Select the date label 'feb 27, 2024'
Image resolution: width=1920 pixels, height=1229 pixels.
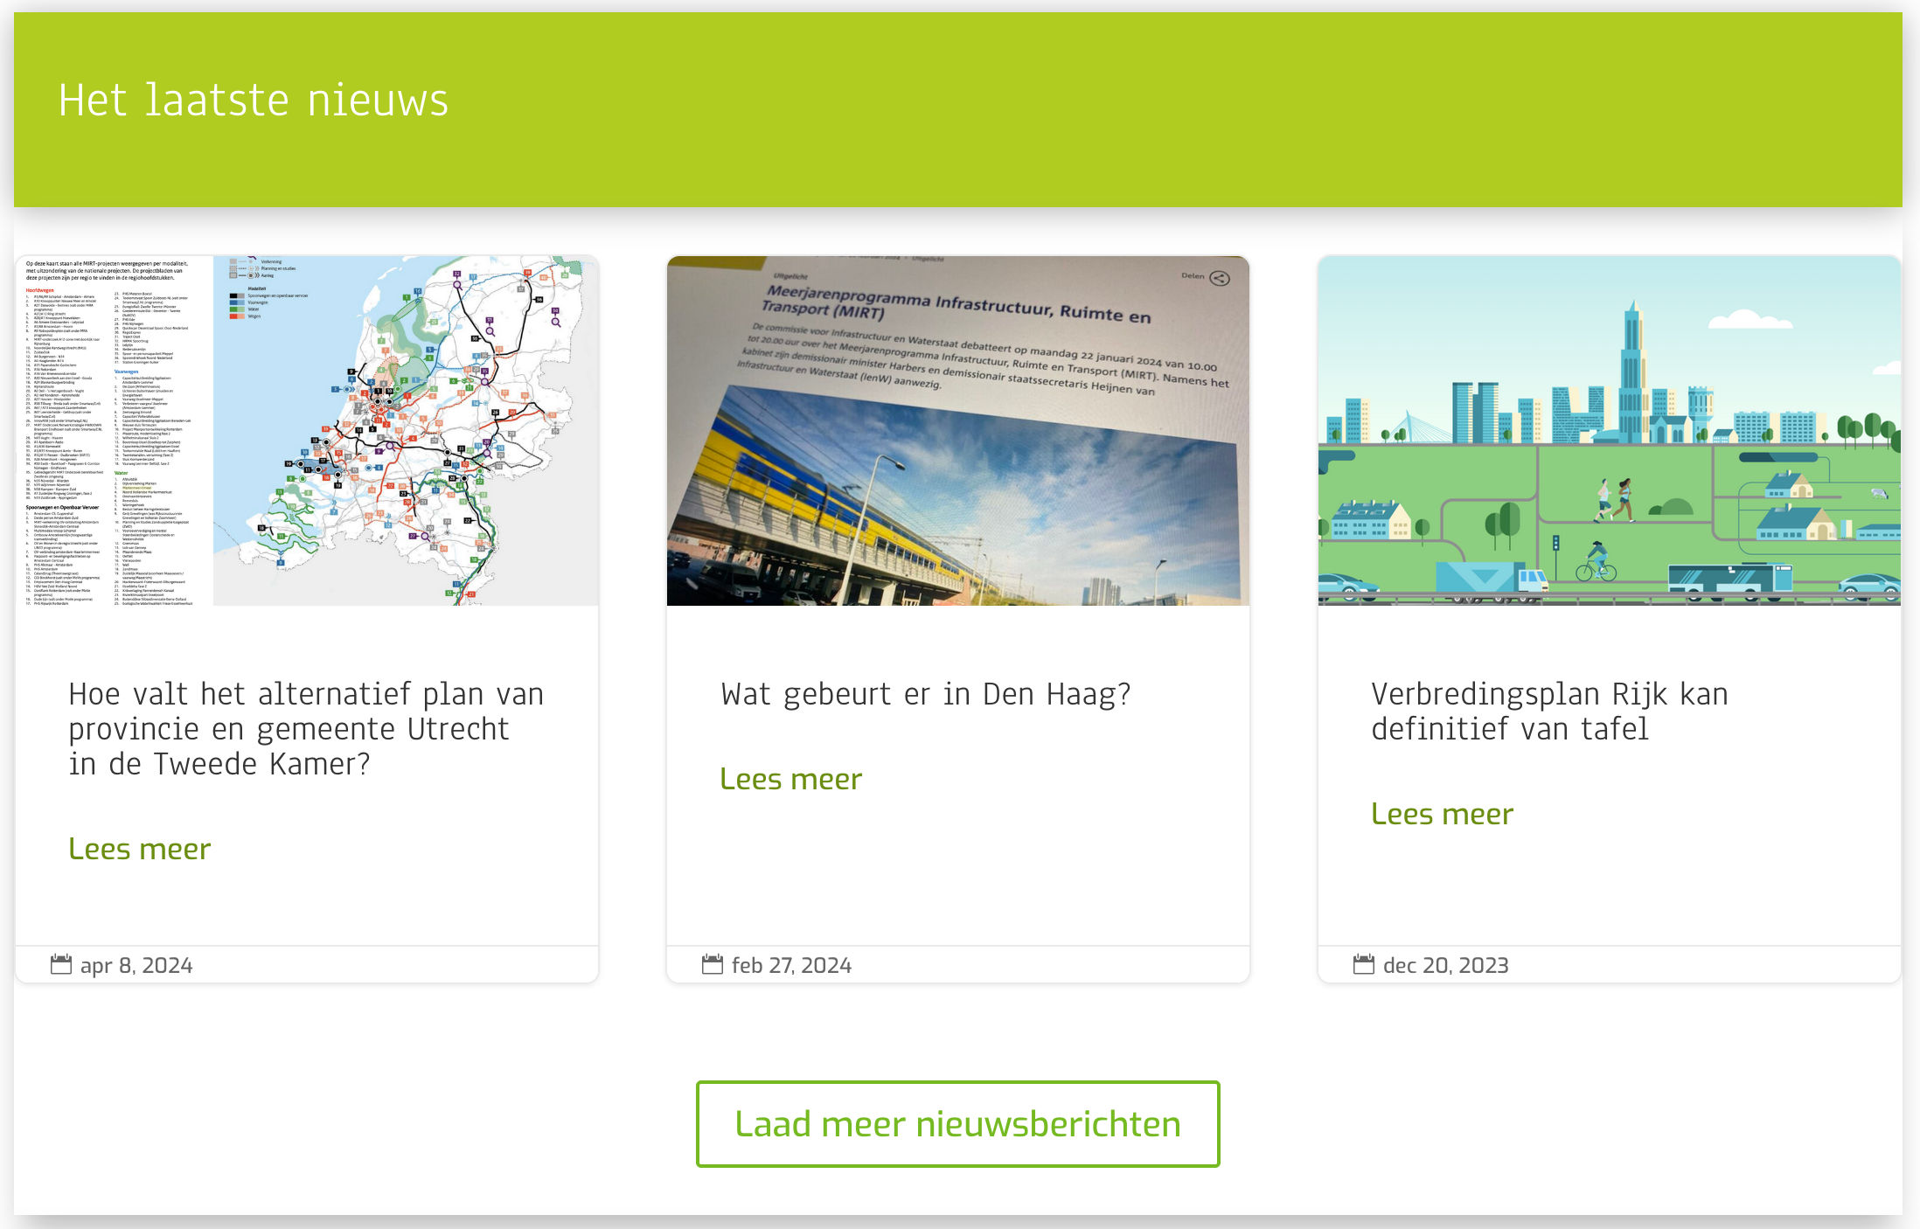click(x=792, y=965)
